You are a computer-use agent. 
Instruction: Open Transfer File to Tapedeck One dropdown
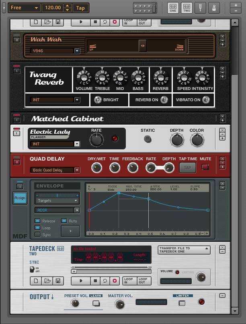184,250
